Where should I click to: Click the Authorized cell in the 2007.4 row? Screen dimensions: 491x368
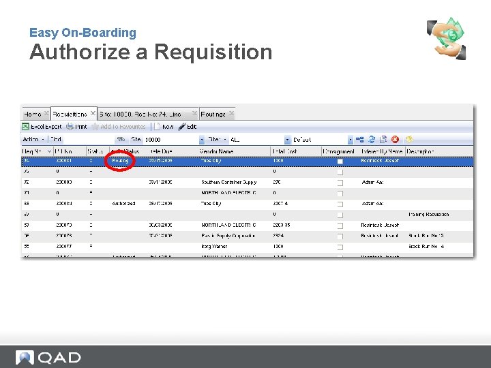pos(123,204)
